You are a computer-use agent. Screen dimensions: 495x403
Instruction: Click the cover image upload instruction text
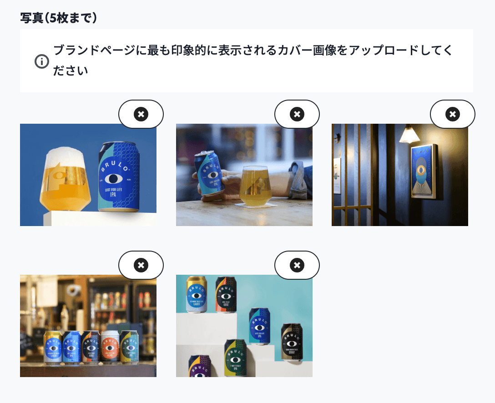pyautogui.click(x=253, y=60)
